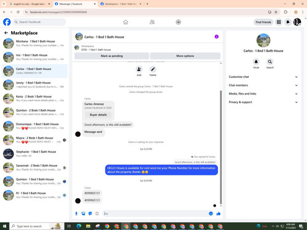Open the emoji picker in message box
This screenshot has width=307, height=230.
pyautogui.click(x=211, y=213)
